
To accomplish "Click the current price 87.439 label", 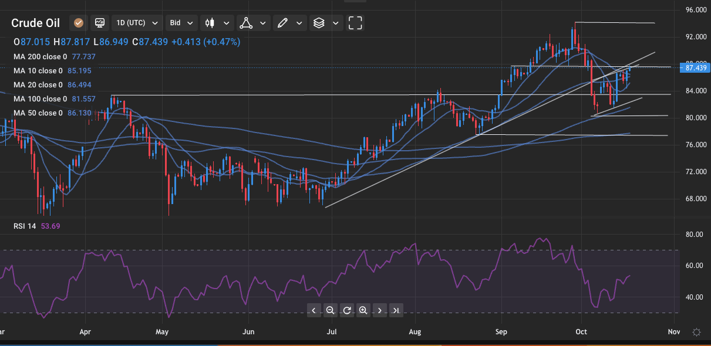I will click(x=695, y=68).
